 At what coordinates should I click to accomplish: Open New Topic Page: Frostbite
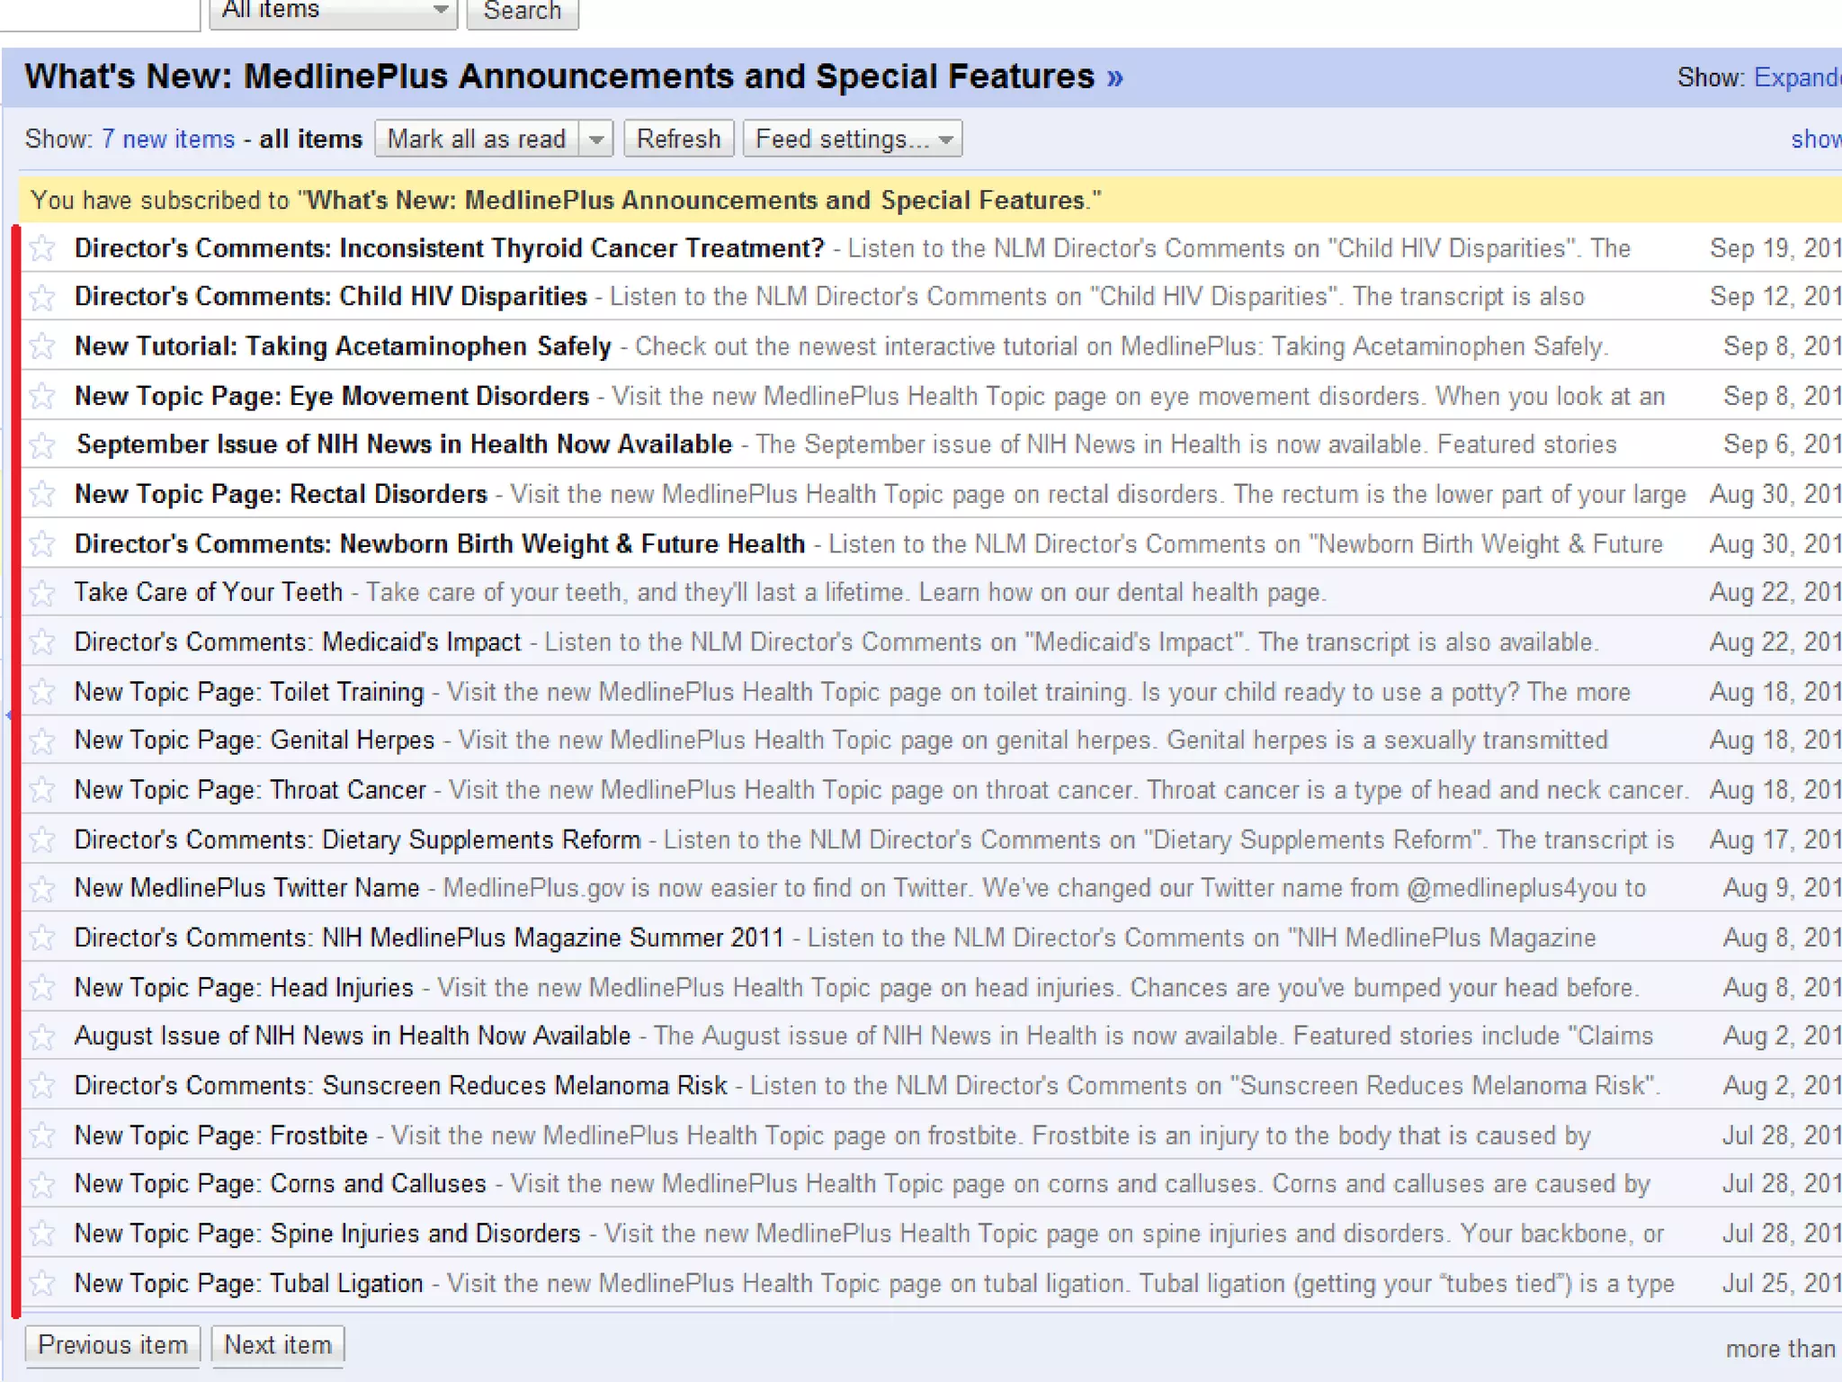[x=221, y=1135]
